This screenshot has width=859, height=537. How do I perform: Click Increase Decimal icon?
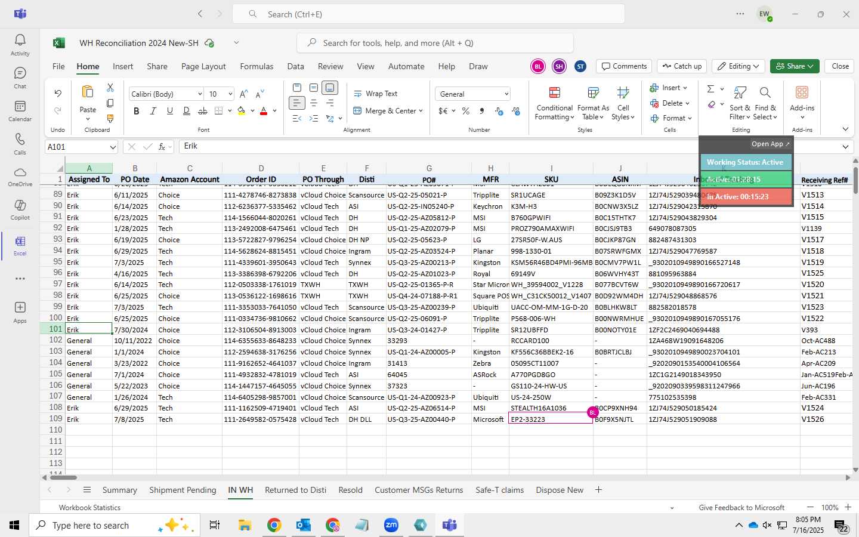click(x=499, y=111)
